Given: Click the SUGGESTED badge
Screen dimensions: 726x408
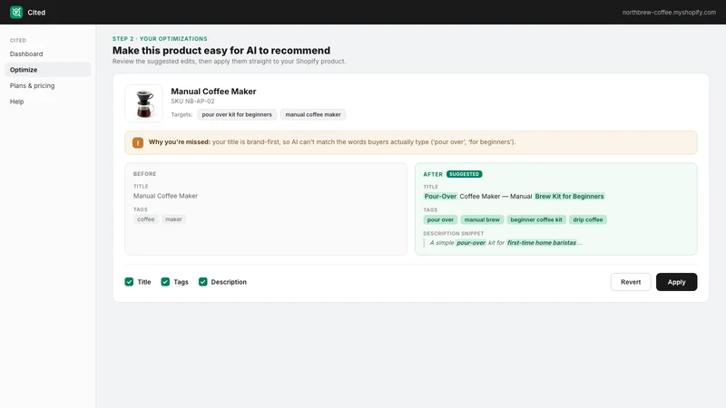Looking at the screenshot, I should coord(465,174).
